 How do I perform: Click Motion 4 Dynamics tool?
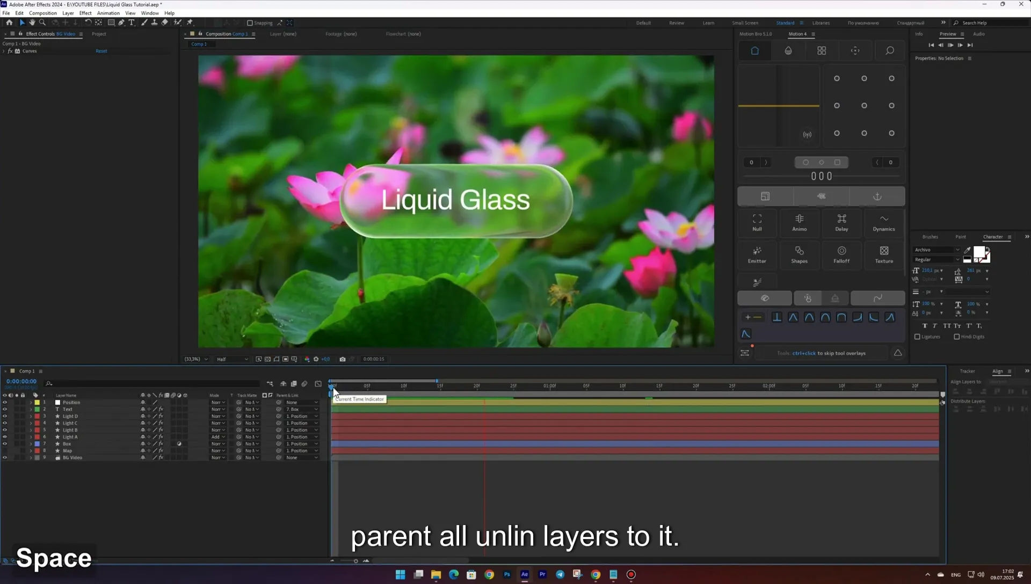point(884,222)
